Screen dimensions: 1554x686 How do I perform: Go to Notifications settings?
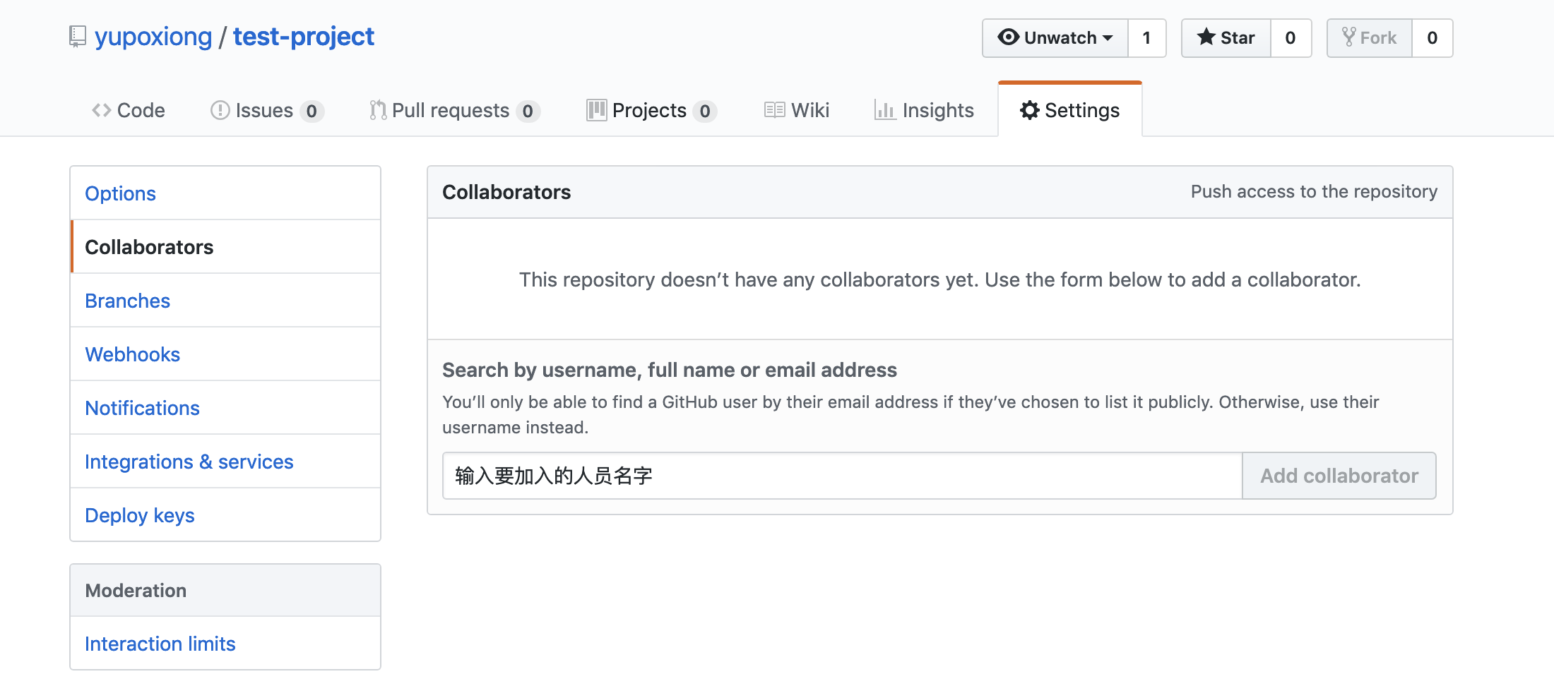225,408
